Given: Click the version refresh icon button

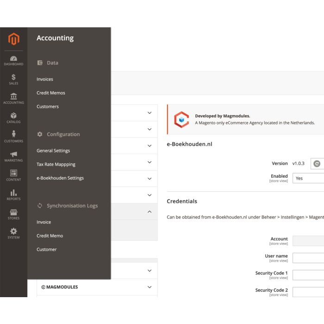Looking at the screenshot, I should pyautogui.click(x=317, y=164).
